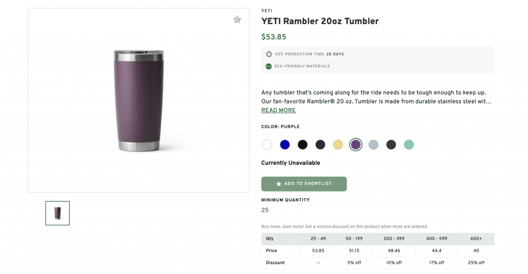
Task: Click star icon inside Add to Shortlist
Action: pyautogui.click(x=279, y=184)
